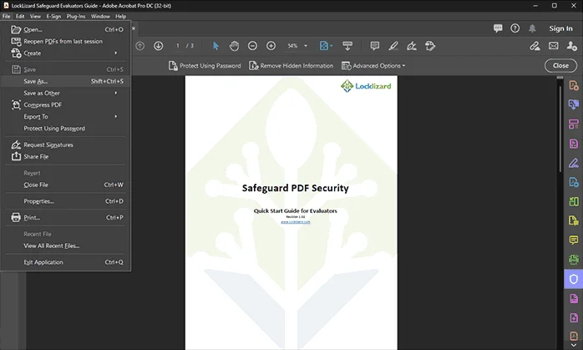Select the highlighter pen tool
Viewport: 583px width, 350px height.
pos(393,45)
